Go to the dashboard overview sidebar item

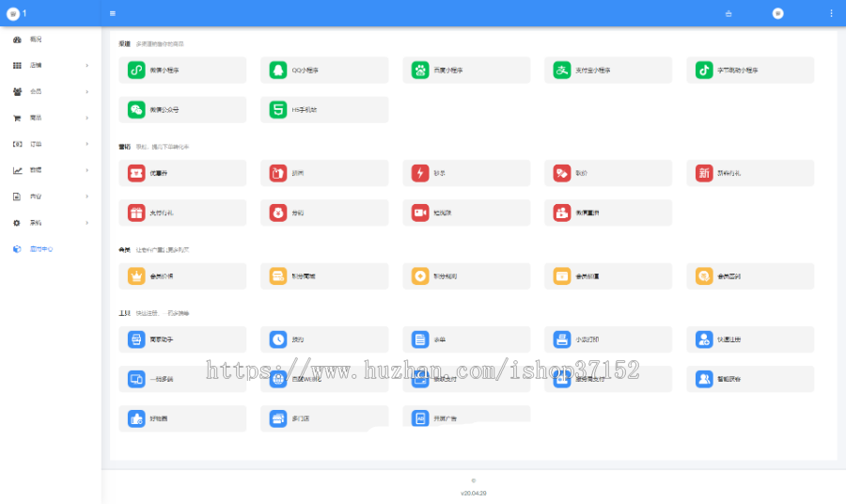point(50,39)
